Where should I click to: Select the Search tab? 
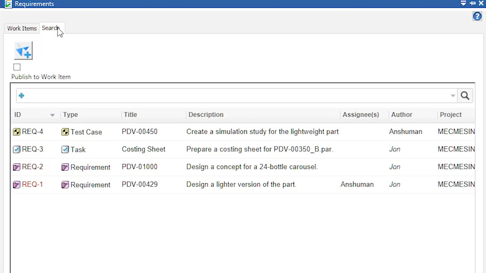51,28
